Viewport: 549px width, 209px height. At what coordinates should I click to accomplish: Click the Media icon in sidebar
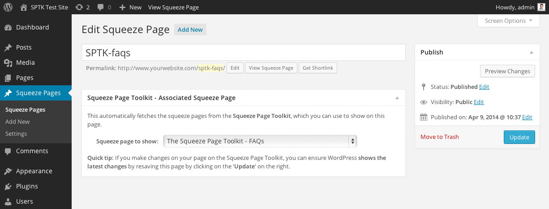(8, 63)
